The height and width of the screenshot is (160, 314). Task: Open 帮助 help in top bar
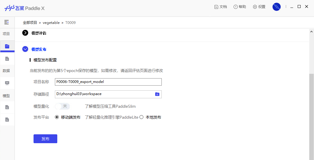point(240,7)
